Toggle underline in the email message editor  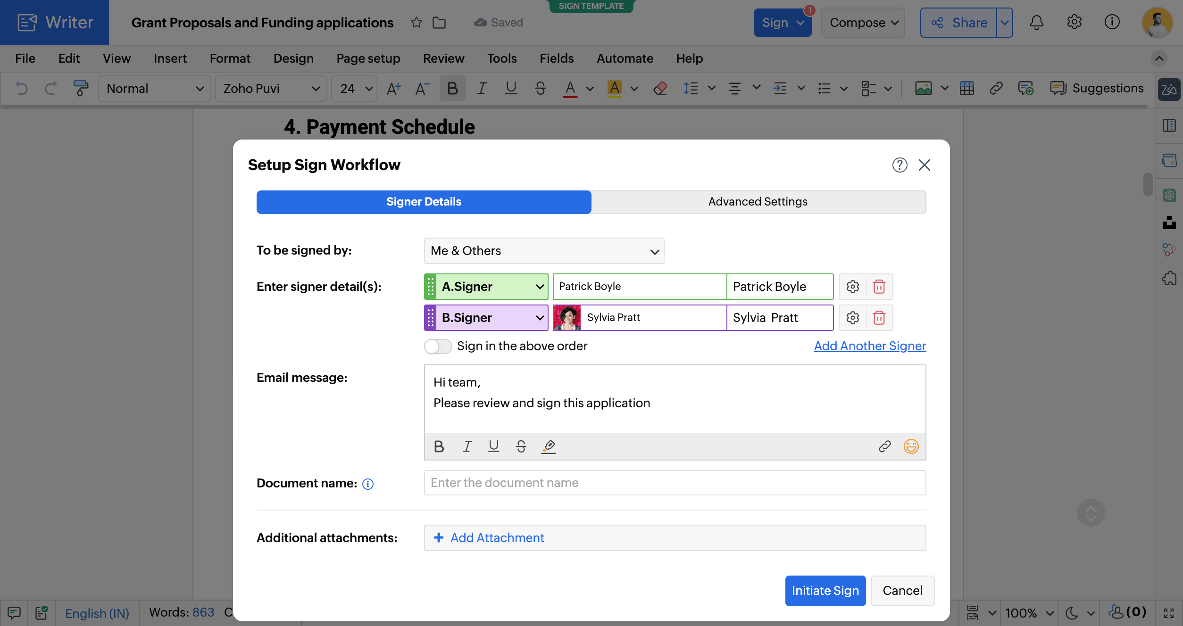coord(494,446)
